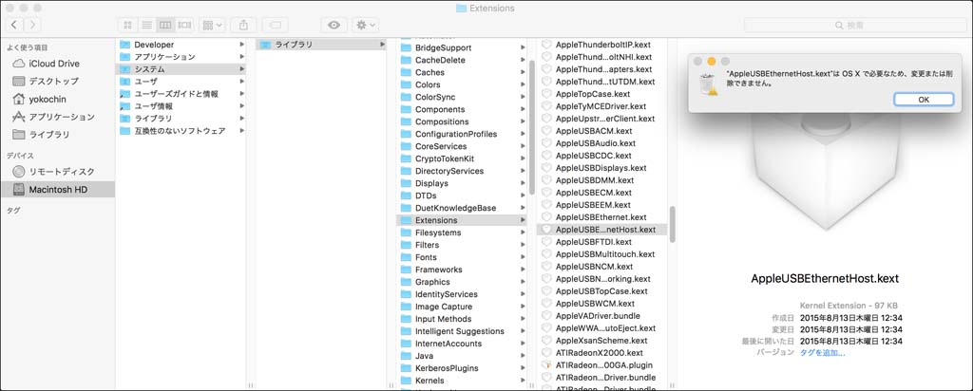Switch to list view mode
The image size is (973, 391).
146,25
